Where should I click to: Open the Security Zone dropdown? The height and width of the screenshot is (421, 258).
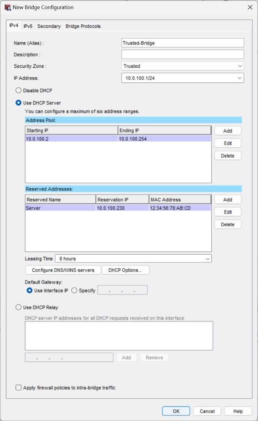pos(183,66)
